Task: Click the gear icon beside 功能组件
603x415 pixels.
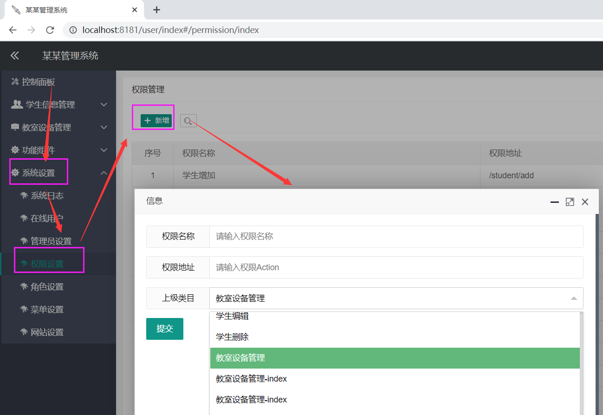Action: [14, 149]
